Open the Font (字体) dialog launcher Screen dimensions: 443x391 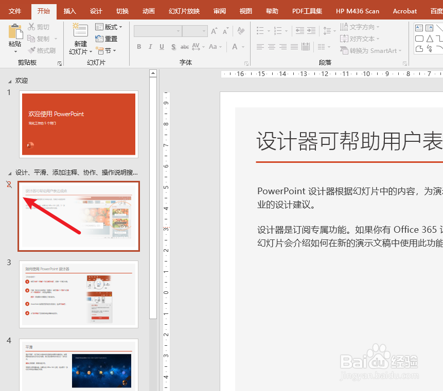point(246,64)
